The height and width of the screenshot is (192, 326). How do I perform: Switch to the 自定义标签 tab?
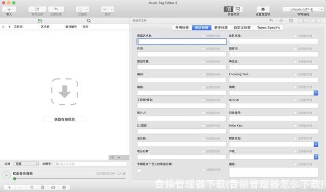coord(242,28)
